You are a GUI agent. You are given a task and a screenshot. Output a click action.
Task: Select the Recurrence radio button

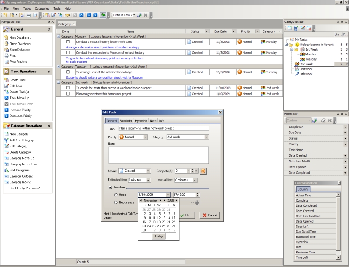click(116, 202)
